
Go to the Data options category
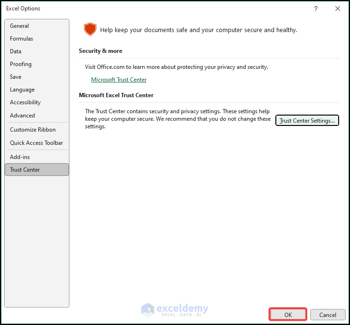point(37,51)
